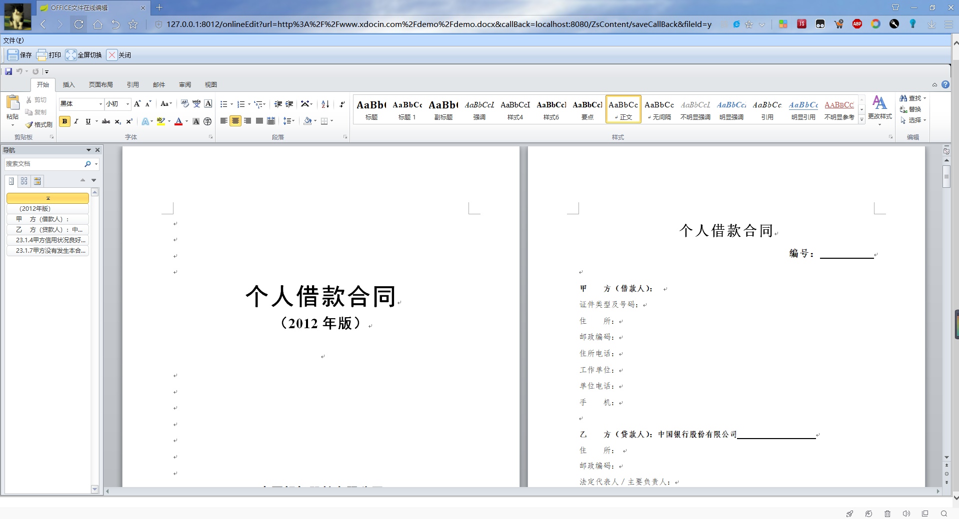Switch to the 视图 ribbon tab
Screen dimensions: 959x519
click(x=211, y=84)
